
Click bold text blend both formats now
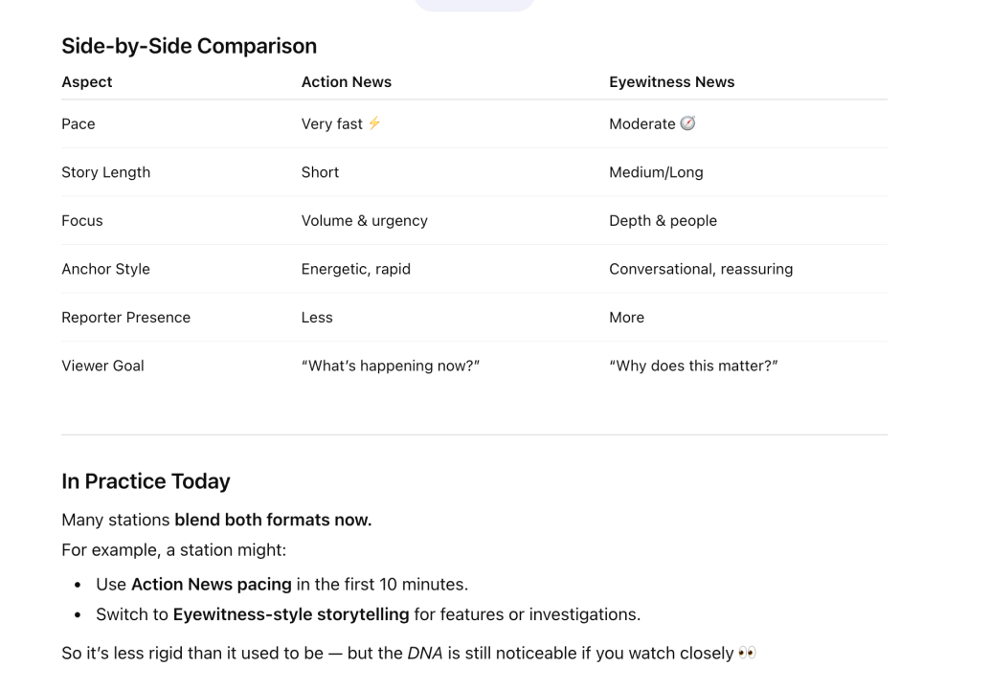click(x=273, y=520)
